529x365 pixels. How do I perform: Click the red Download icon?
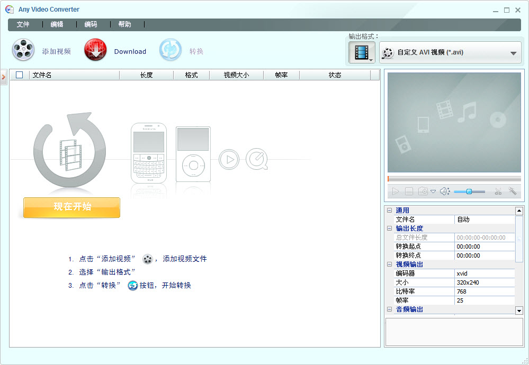95,51
